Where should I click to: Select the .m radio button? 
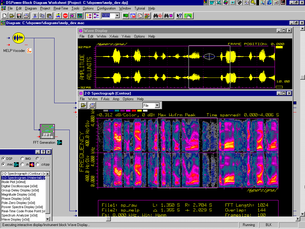[22, 164]
